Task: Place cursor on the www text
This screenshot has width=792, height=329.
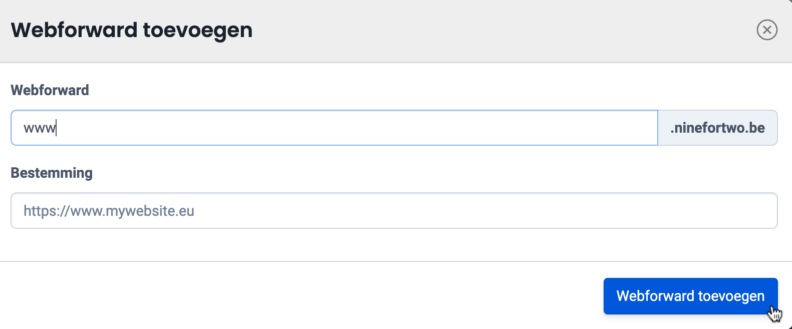Action: coord(40,128)
